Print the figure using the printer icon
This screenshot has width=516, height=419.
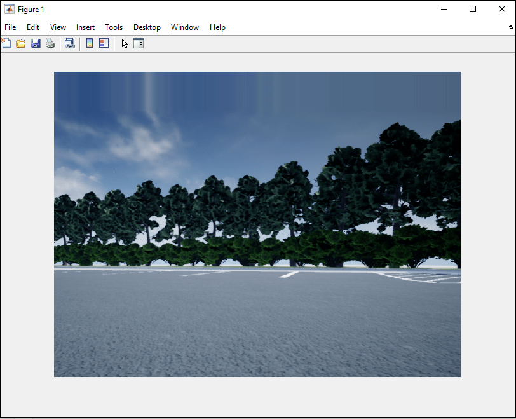[x=50, y=44]
